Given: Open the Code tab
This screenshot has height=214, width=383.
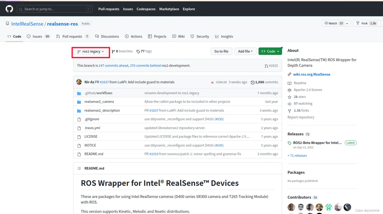Looking at the screenshot, I should (14, 36).
